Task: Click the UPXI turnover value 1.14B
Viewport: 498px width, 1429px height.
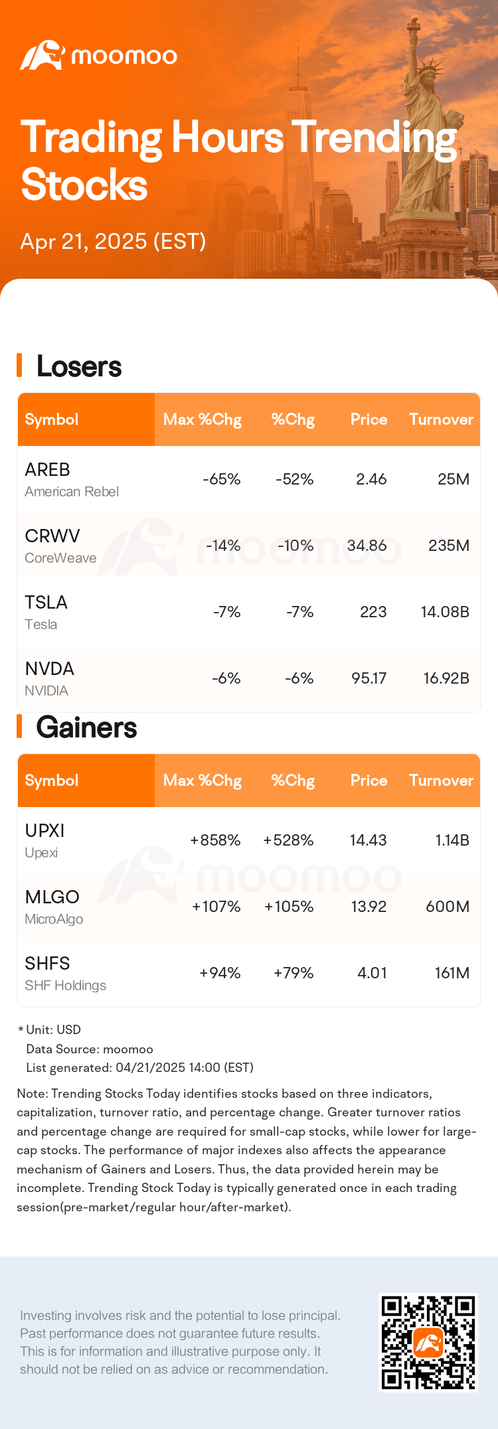Action: [x=452, y=840]
